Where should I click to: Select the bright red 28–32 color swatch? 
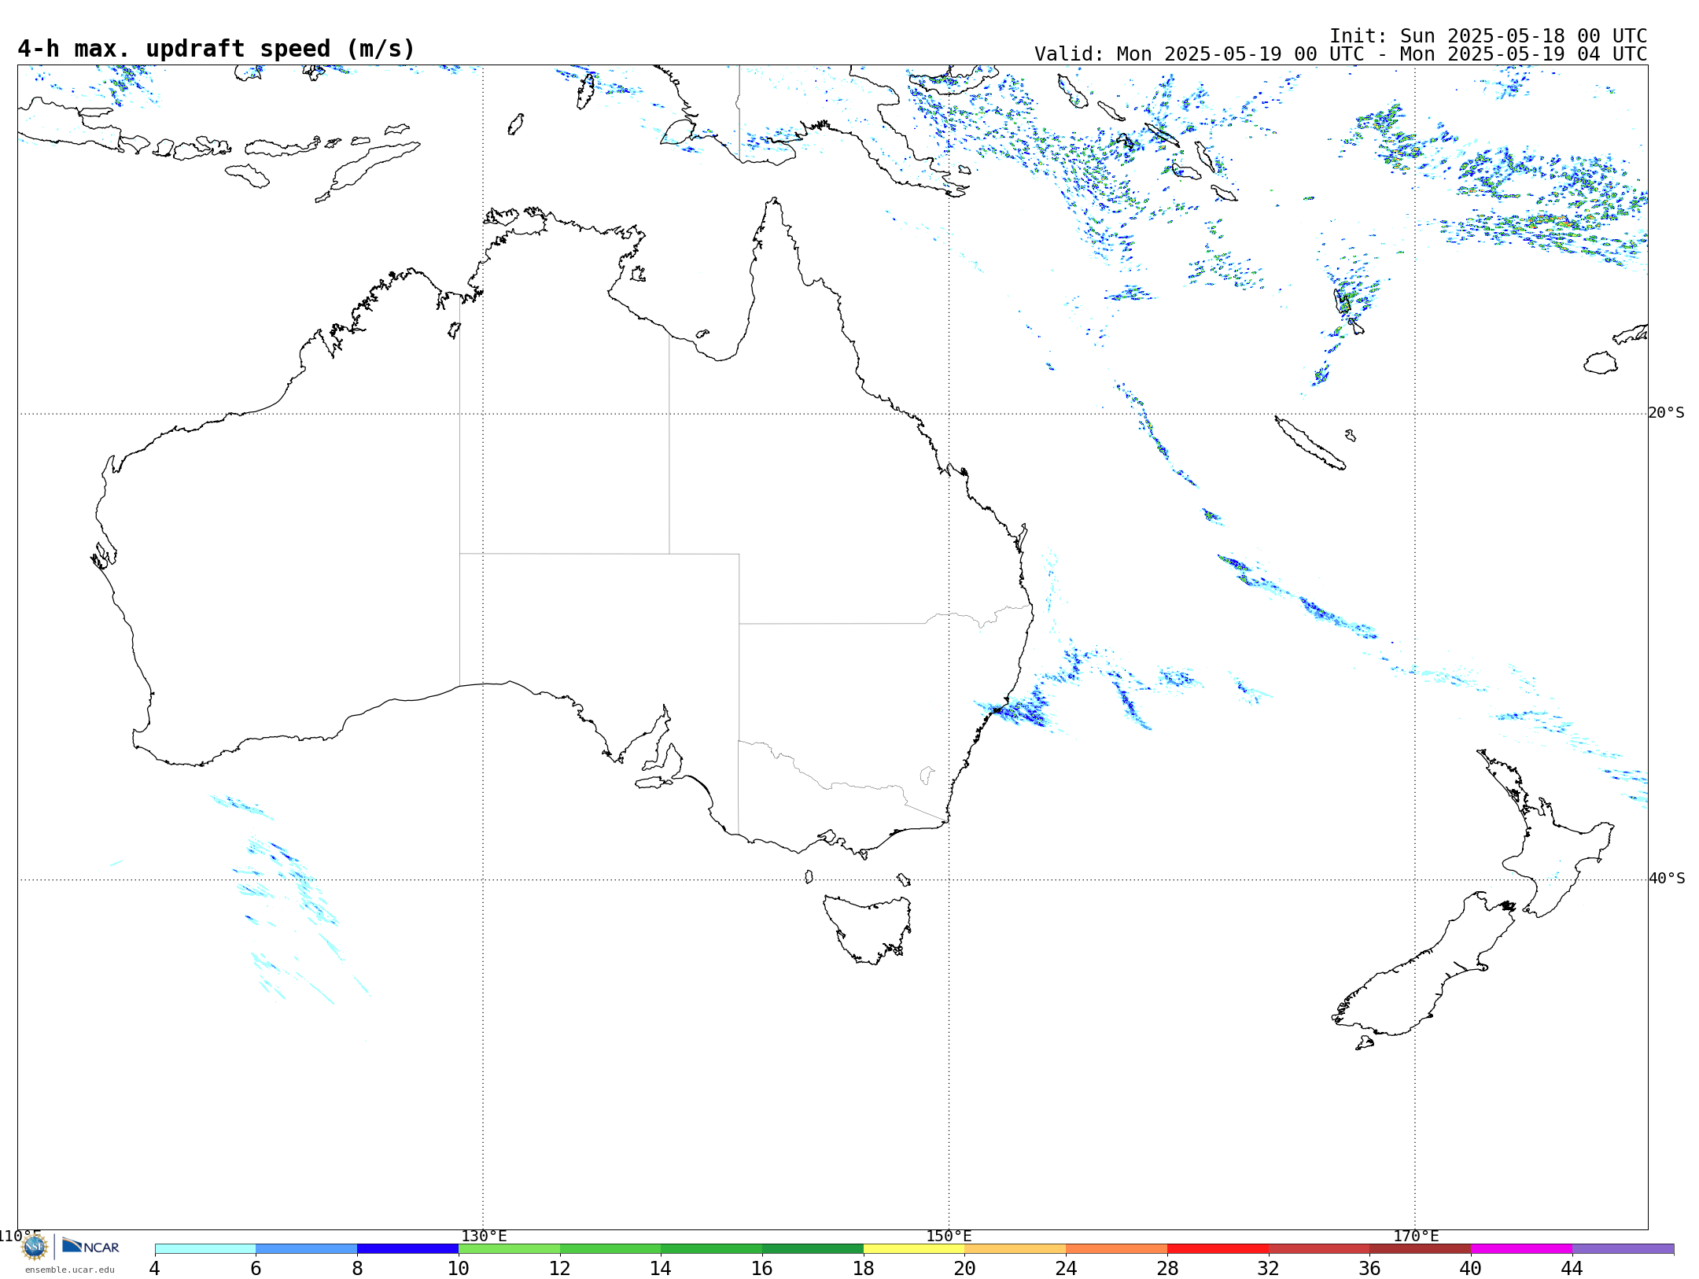[1218, 1249]
